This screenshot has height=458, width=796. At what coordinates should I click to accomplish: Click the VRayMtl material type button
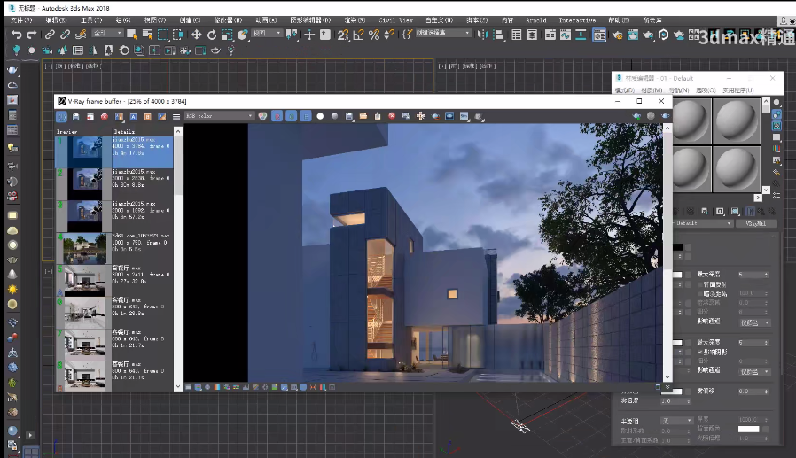(x=755, y=223)
